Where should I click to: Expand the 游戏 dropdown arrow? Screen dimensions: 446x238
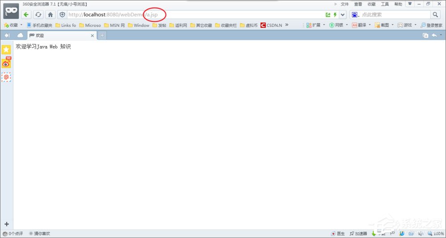click(x=415, y=25)
